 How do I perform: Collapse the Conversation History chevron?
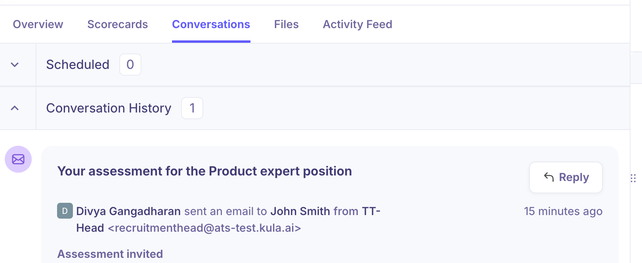click(x=15, y=108)
